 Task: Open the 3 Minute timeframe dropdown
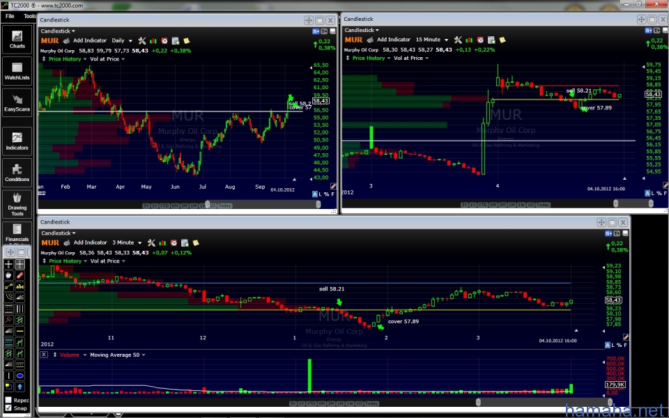[x=127, y=242]
